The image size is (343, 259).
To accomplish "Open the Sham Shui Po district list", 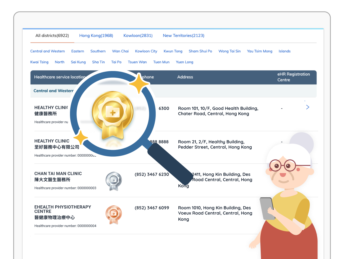I will (200, 51).
